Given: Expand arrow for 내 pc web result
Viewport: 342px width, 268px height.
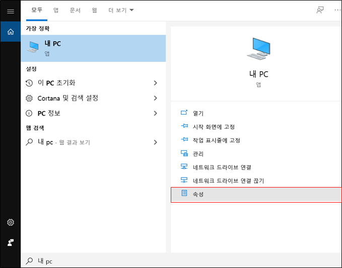Looking at the screenshot, I should tap(155, 142).
